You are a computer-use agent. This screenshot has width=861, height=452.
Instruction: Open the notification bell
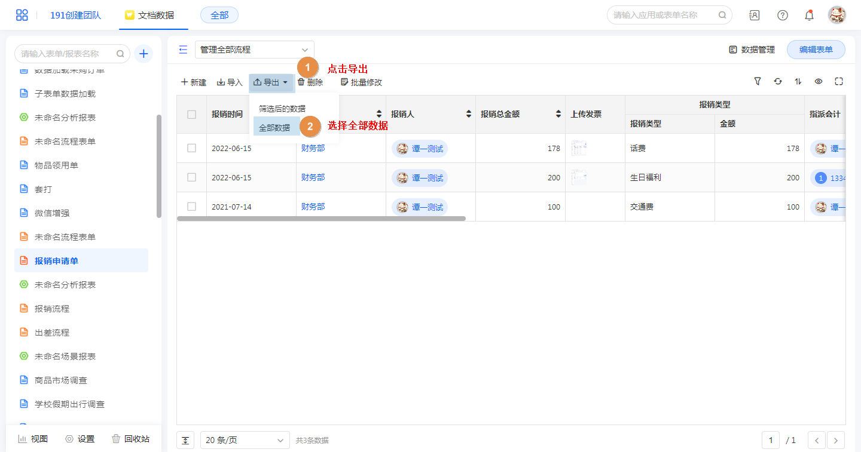[x=809, y=15]
